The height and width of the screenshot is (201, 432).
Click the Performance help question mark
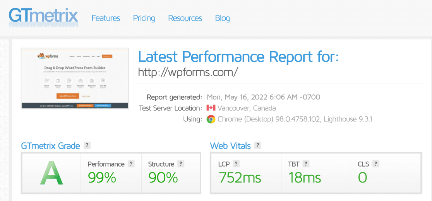[x=131, y=164]
